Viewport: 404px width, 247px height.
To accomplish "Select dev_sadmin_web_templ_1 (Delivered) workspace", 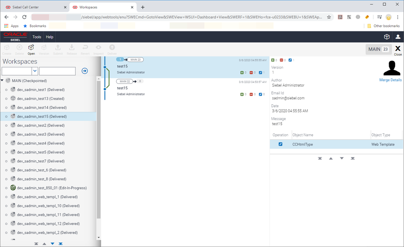I will click(x=47, y=197).
